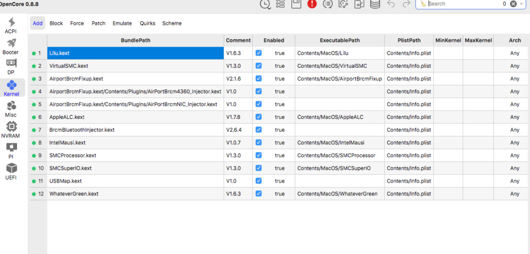The image size is (530, 254).
Task: Click the circular list refresh icon
Action: pyautogui.click(x=328, y=4)
